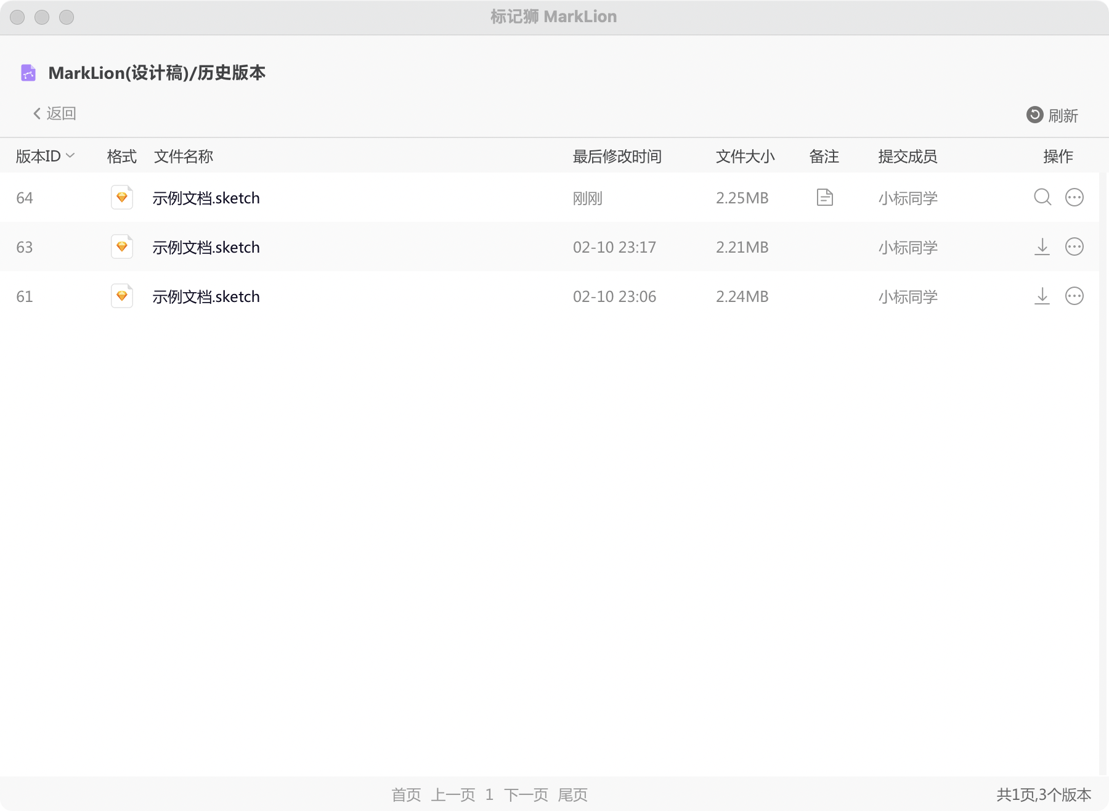1109x811 pixels.
Task: Click the Sketch file icon in row 63
Action: tap(122, 247)
